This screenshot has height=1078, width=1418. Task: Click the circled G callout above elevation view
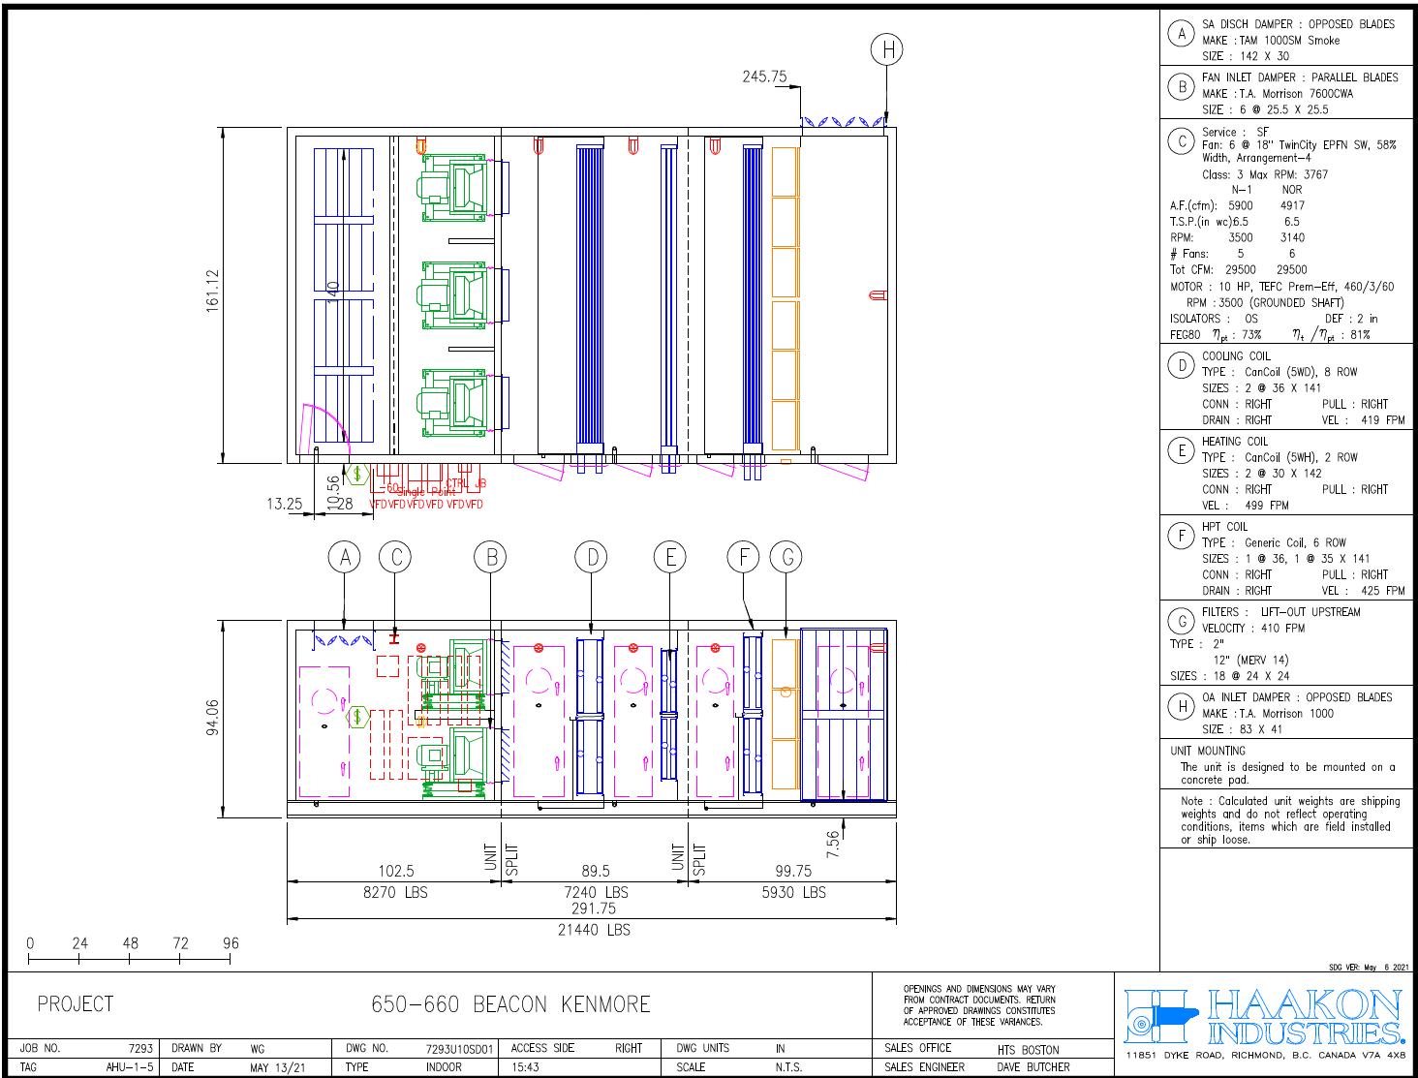(786, 557)
